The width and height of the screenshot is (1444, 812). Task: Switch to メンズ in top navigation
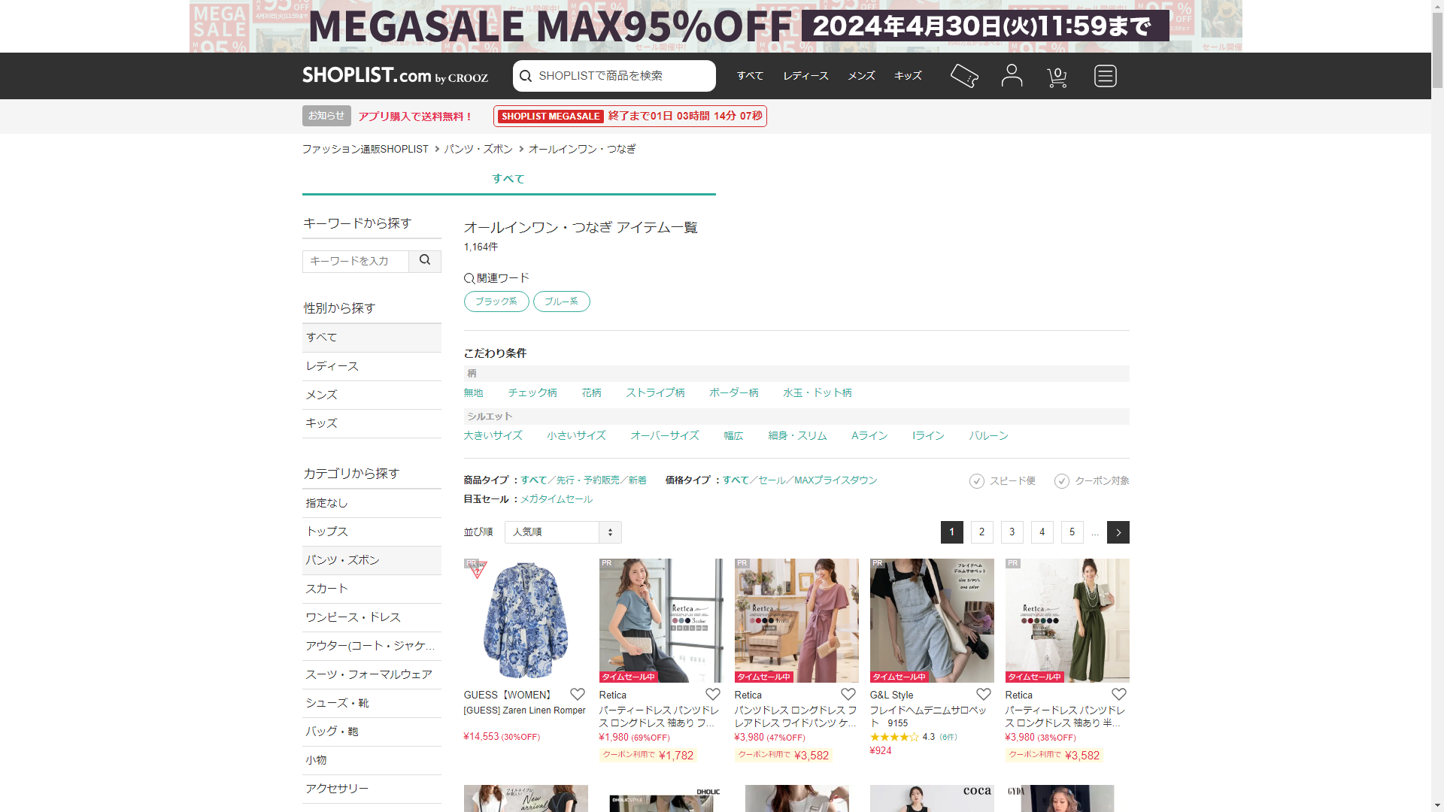861,76
